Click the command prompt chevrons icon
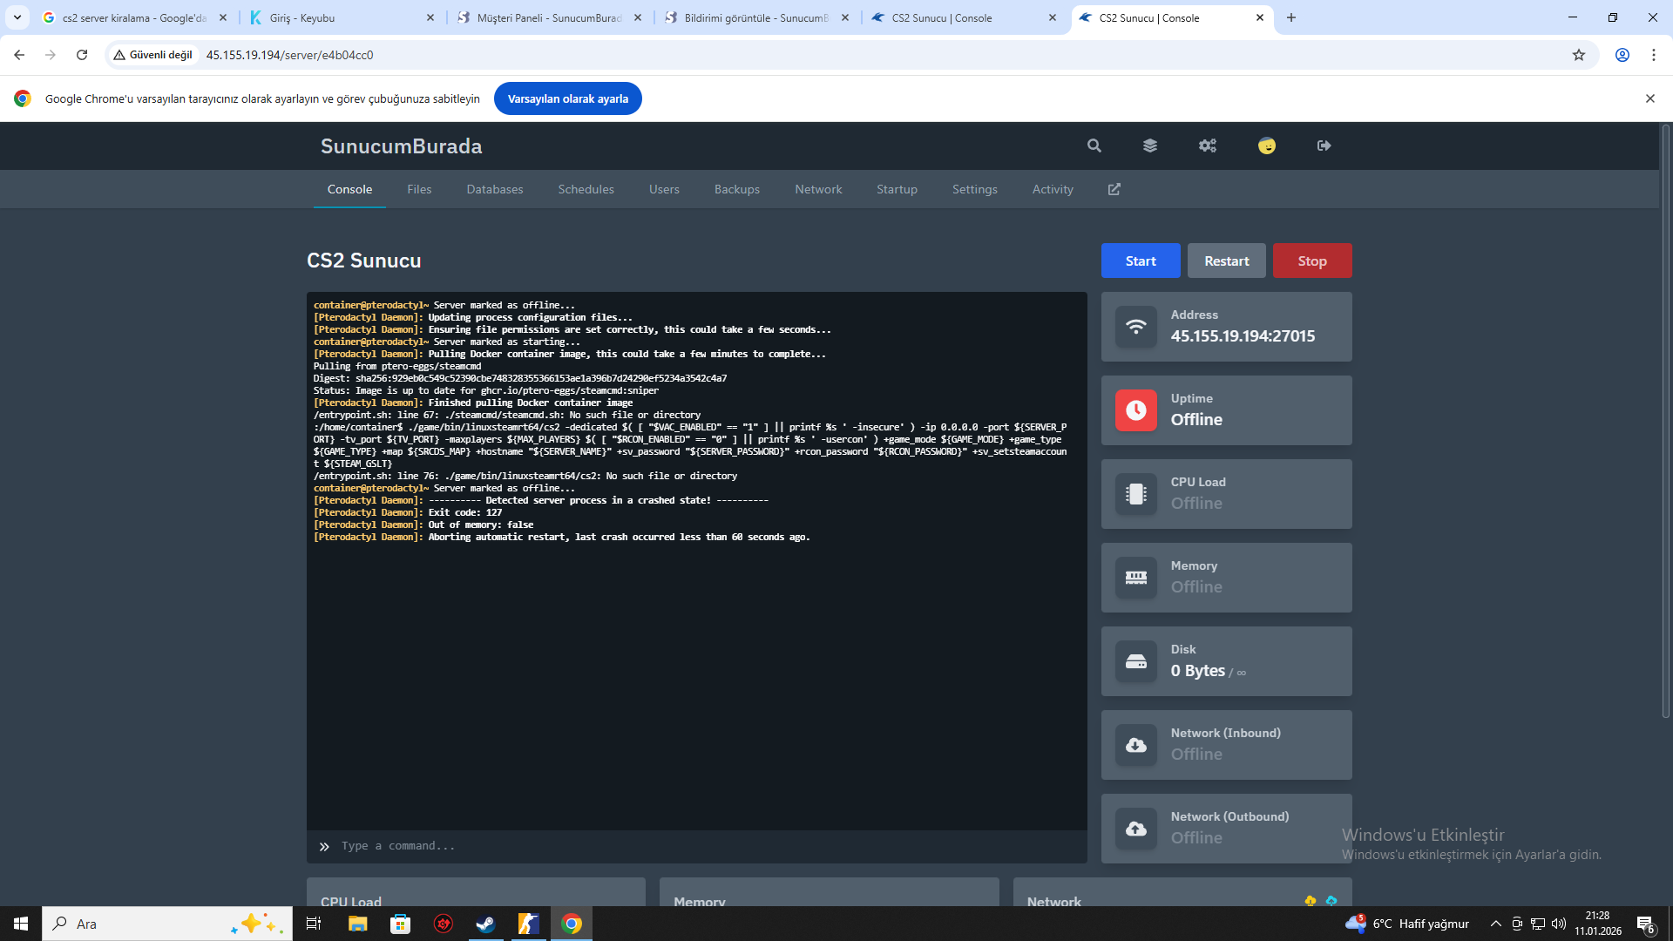Image resolution: width=1673 pixels, height=941 pixels. [324, 846]
